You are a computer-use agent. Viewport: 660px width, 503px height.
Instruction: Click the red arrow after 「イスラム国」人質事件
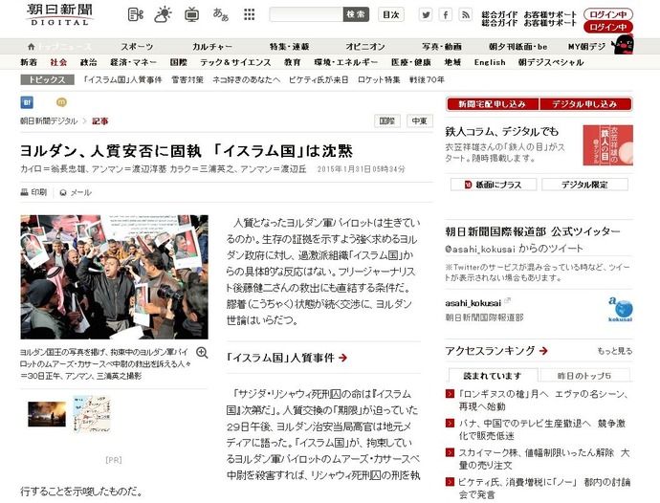tap(343, 358)
